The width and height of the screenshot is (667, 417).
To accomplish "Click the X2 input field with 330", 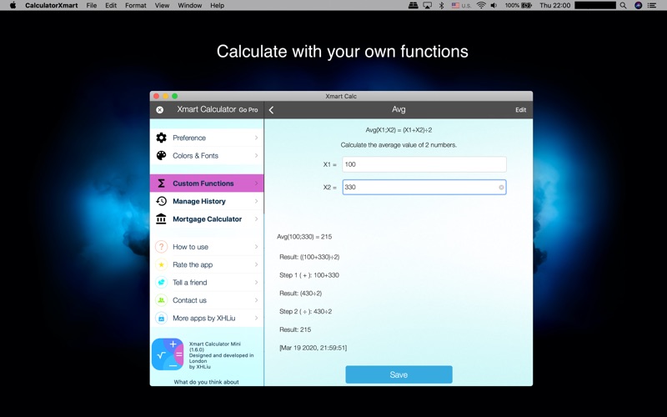I will 424,187.
